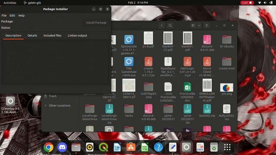
Task: Open the Dr Ubuntu folder
Action: click(227, 41)
